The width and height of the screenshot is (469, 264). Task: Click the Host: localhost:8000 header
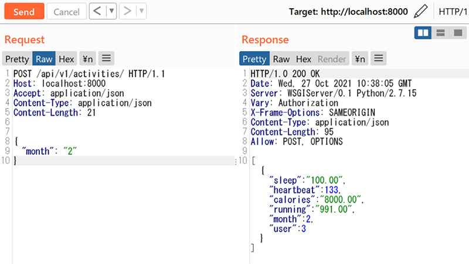pyautogui.click(x=60, y=83)
